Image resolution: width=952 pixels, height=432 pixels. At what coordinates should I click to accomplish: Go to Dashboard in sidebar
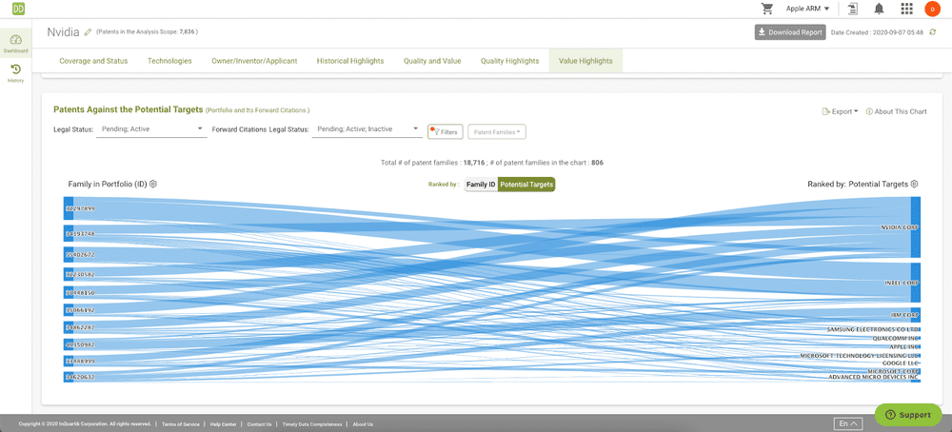tap(16, 43)
